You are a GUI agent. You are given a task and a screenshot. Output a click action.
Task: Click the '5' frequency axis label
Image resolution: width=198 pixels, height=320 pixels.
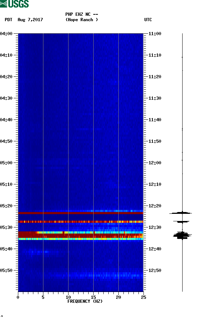pyautogui.click(x=43, y=297)
